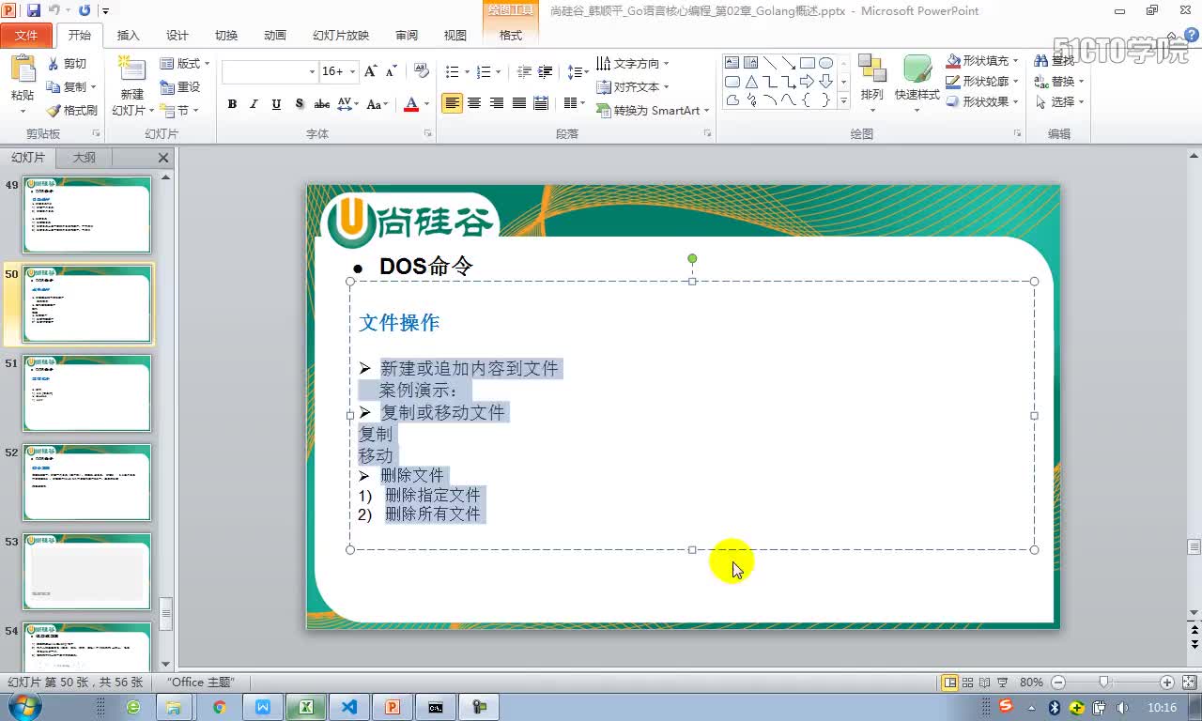Start slideshow from status bar icon
Screen dimensions: 1202x721
1003,683
